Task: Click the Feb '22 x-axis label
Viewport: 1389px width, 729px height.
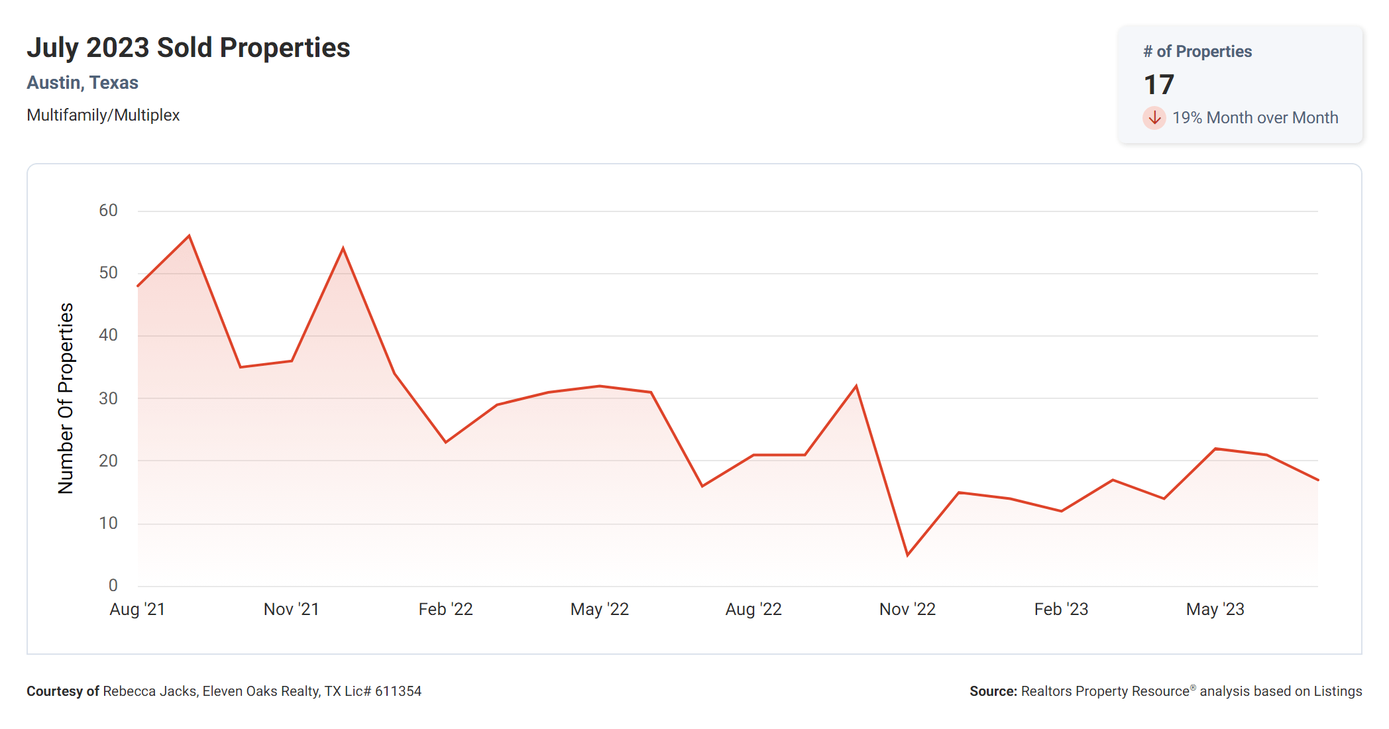Action: tap(445, 609)
